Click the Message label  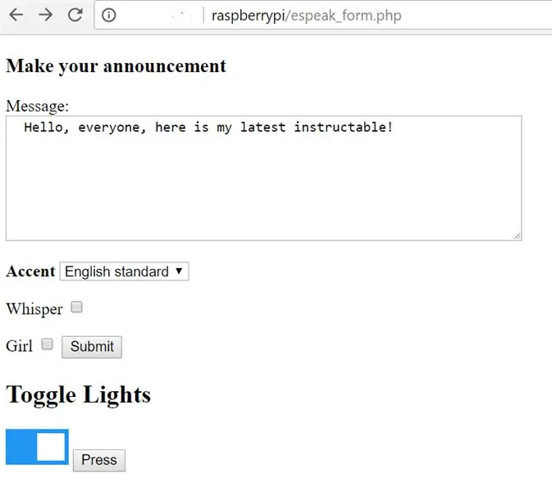[x=37, y=106]
